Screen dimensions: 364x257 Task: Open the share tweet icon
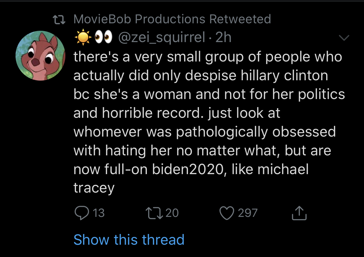coord(299,213)
